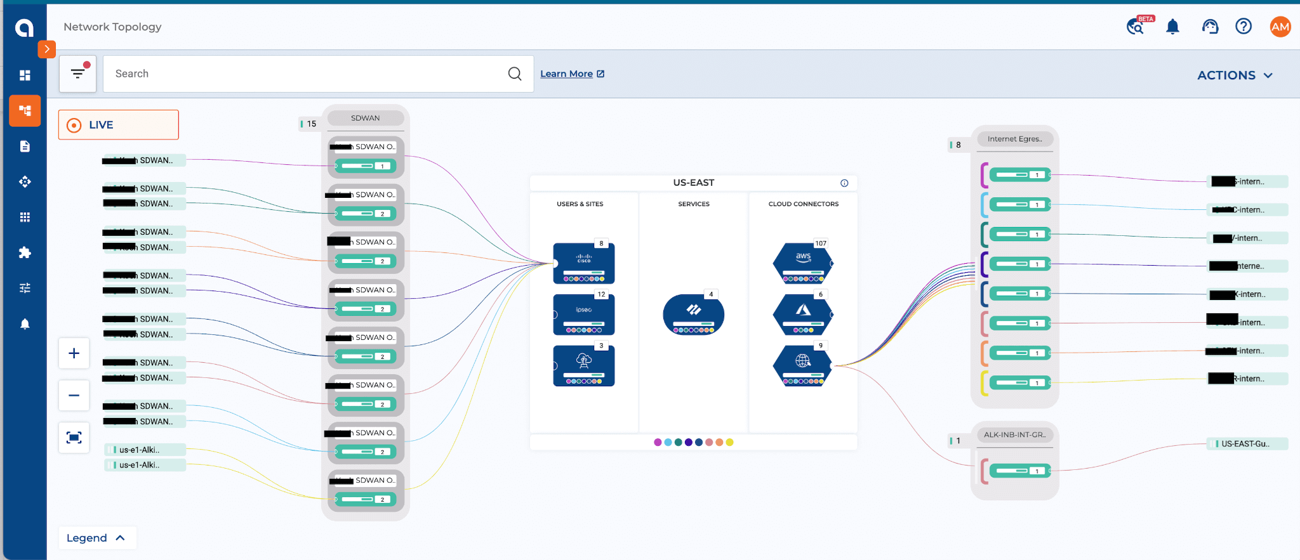Select the AWS cloud connector node
The image size is (1300, 560).
[x=803, y=263]
